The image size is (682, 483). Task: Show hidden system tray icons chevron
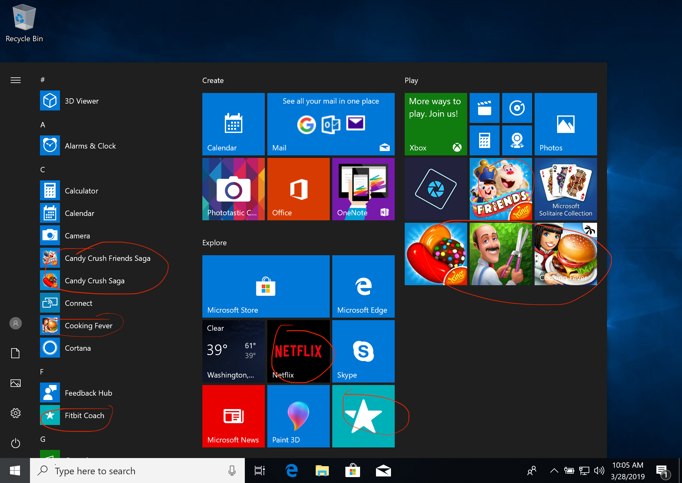554,471
